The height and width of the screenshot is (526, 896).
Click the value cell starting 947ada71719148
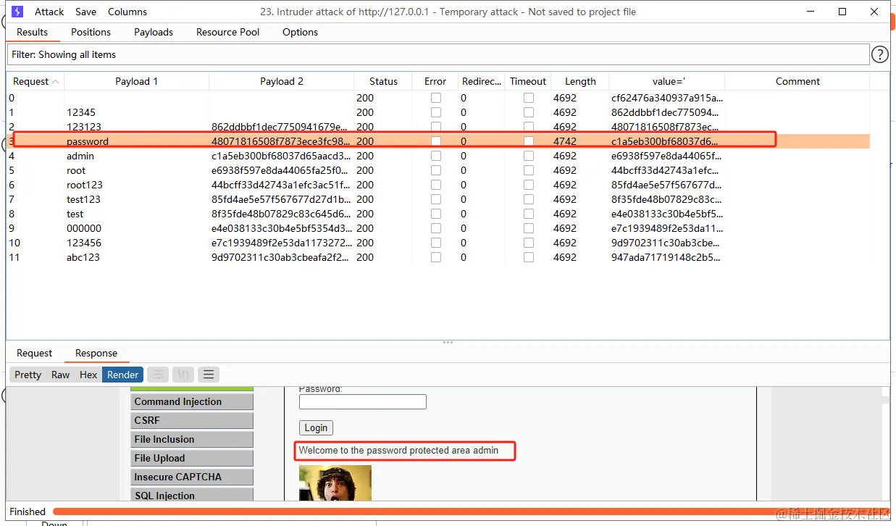click(667, 257)
